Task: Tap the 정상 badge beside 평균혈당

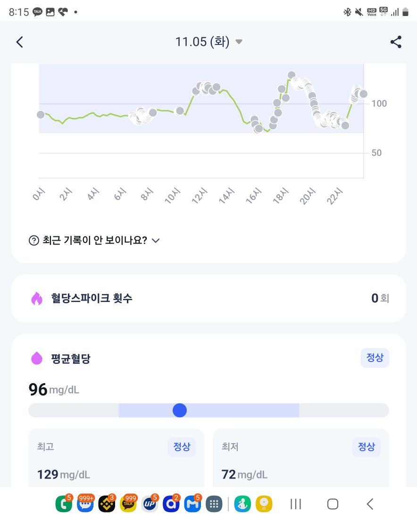Action: (x=375, y=358)
